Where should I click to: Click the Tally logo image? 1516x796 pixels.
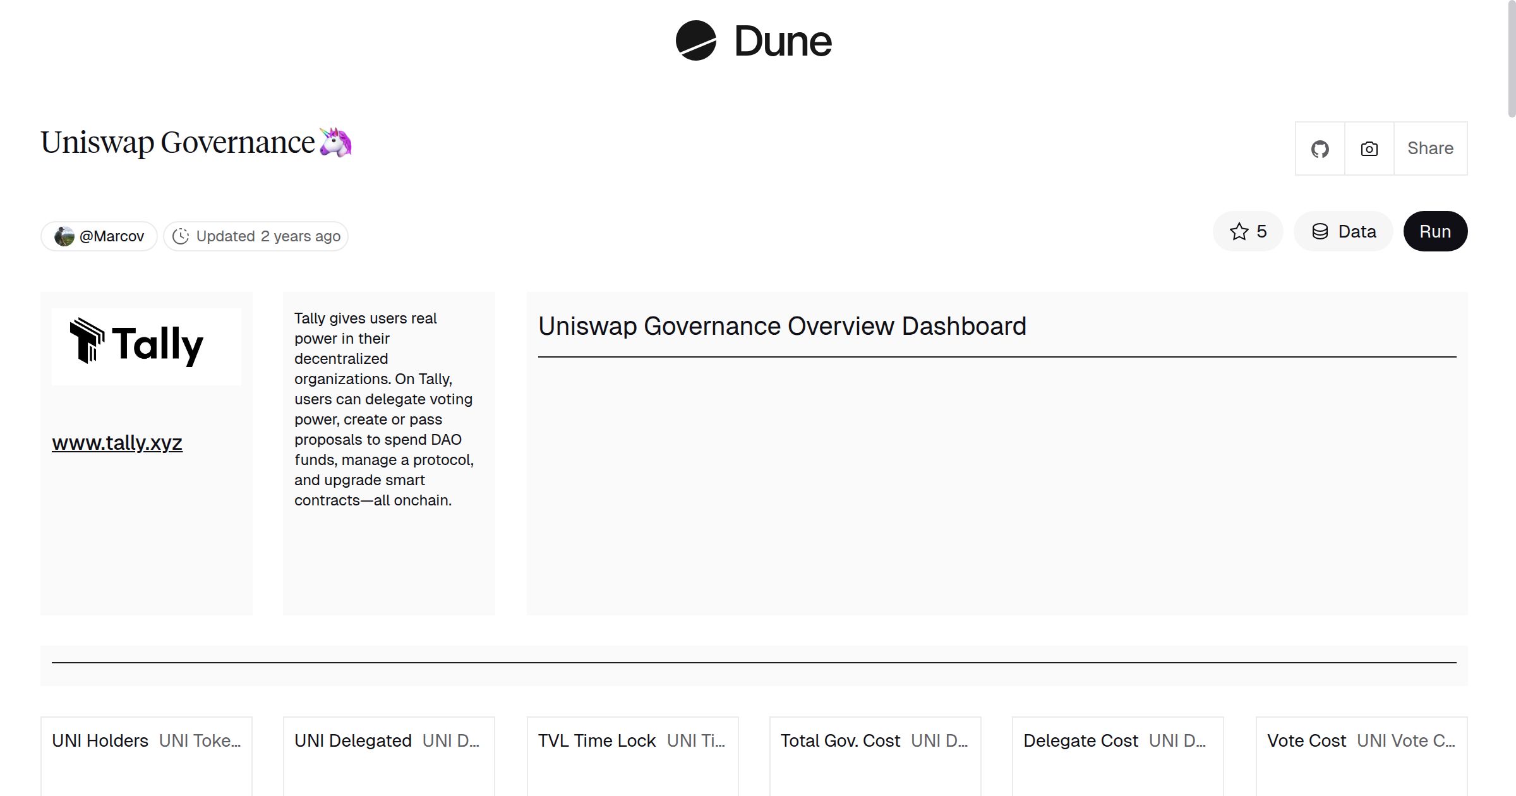(x=146, y=346)
